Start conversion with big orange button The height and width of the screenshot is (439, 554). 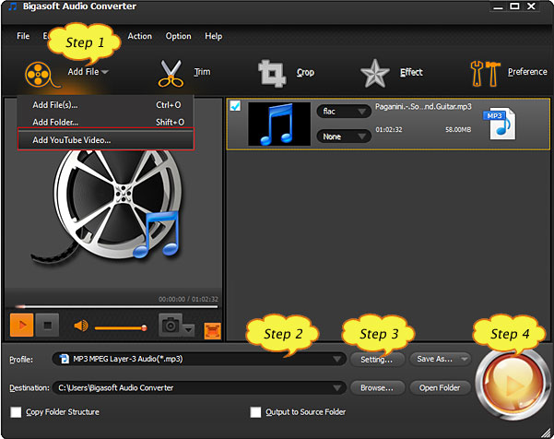pos(512,385)
